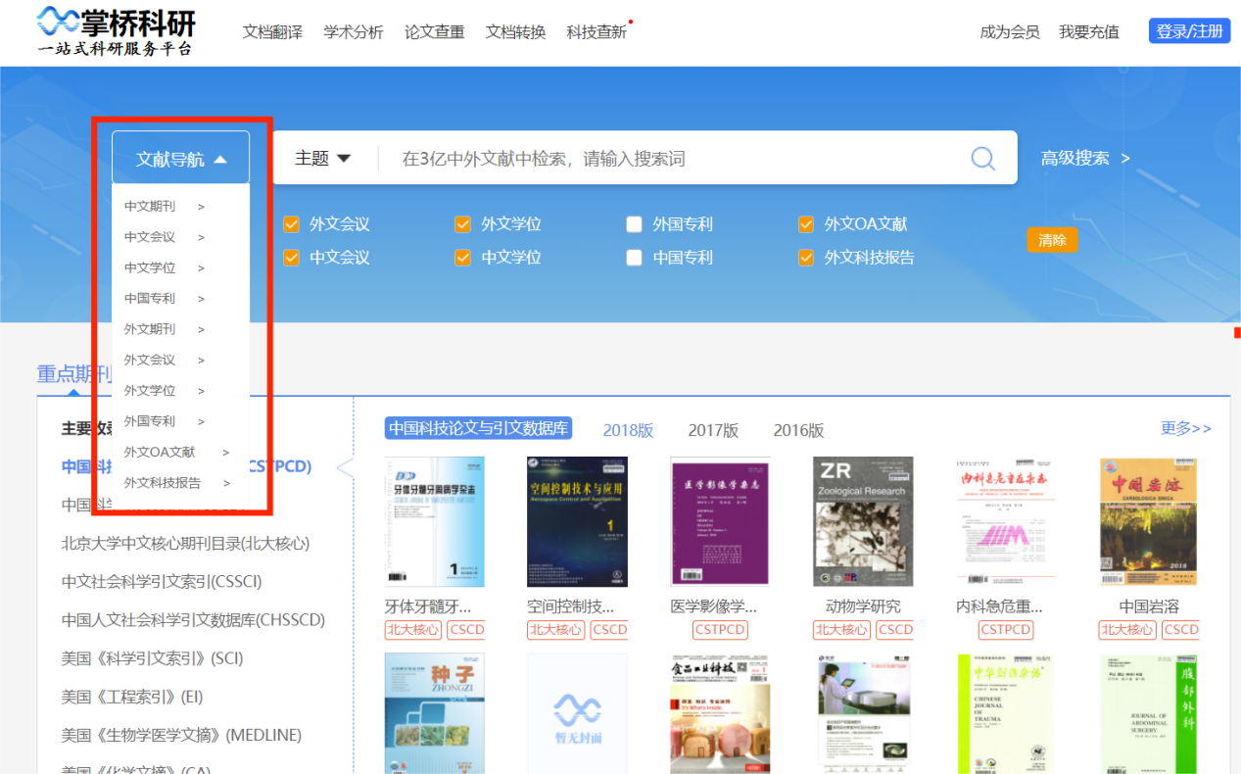Open 文档翻译 in top navigation
The width and height of the screenshot is (1241, 774).
(272, 32)
